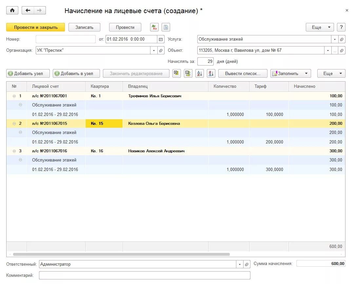
Task: Open the table toolbar Еще menu
Action: click(x=331, y=73)
